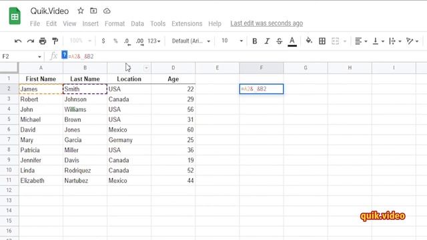
Task: Click the Quik.Video document title
Action: 49,11
